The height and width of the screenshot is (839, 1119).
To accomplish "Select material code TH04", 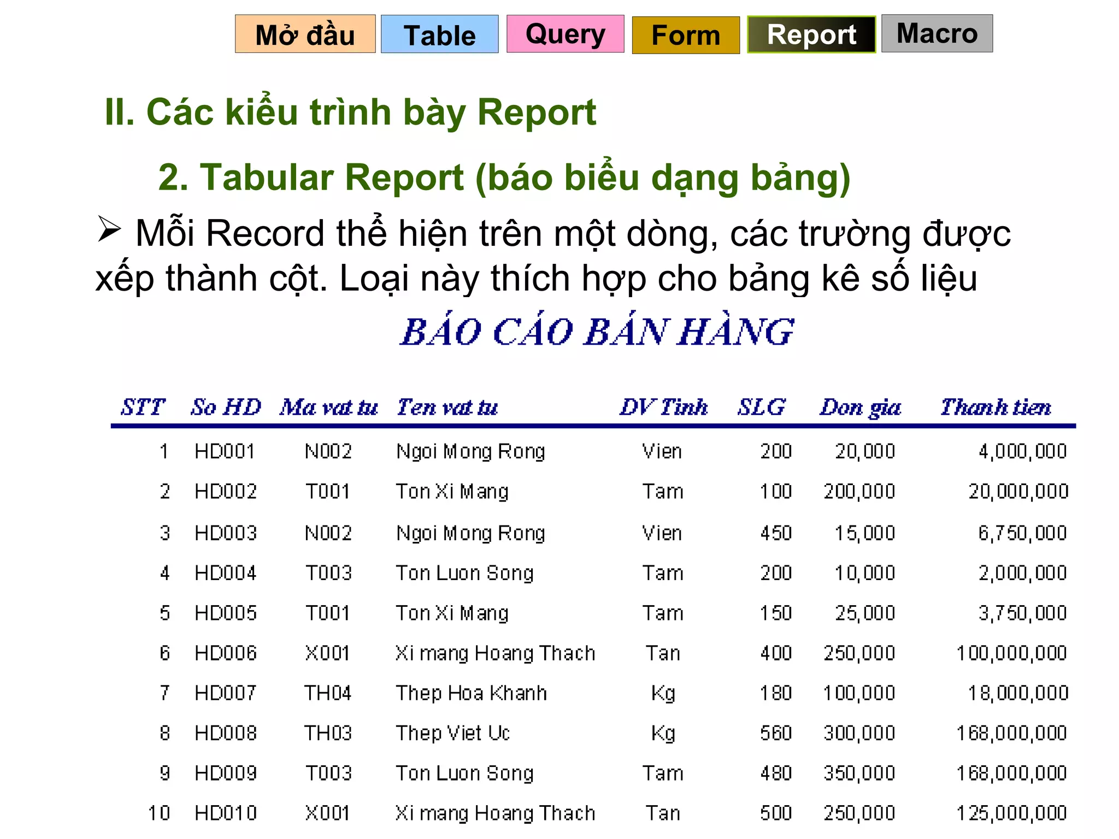I will coord(327,693).
